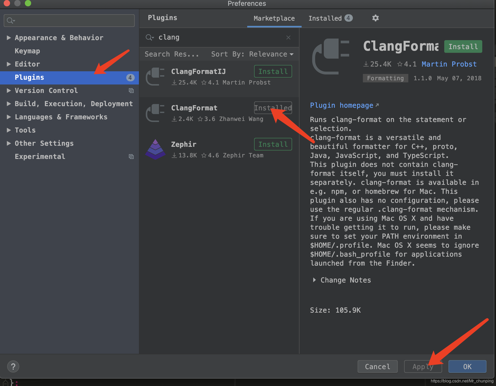Click Install in the plugin detail header
496x386 pixels.
[x=463, y=47]
